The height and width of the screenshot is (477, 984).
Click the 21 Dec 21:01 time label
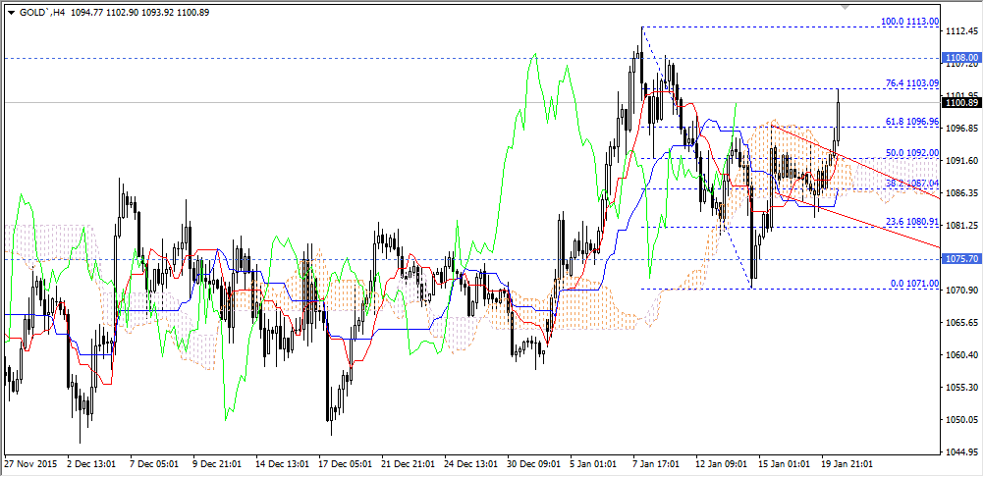[x=406, y=464]
